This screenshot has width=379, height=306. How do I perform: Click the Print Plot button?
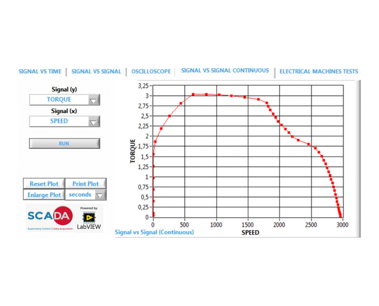[85, 184]
